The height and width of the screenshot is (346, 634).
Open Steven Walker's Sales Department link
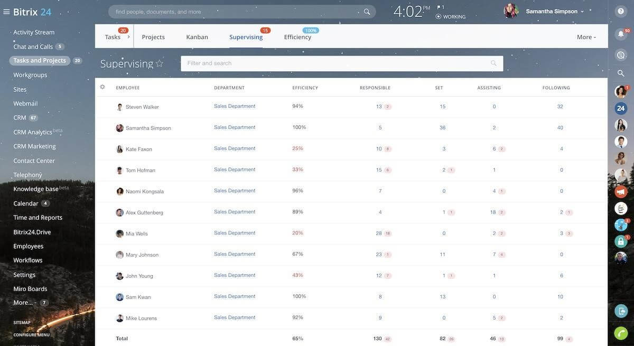pyautogui.click(x=234, y=105)
